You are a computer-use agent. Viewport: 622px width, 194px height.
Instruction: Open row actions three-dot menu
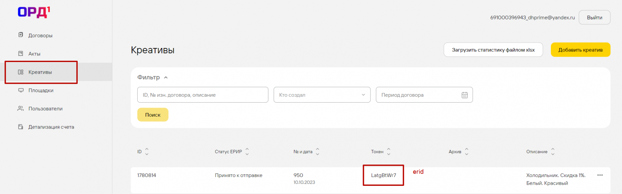click(600, 175)
